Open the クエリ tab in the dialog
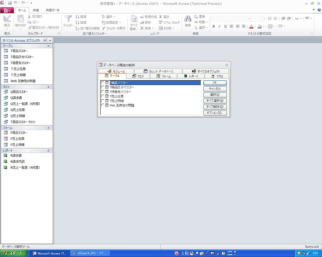This screenshot has width=322, height=257. coord(138,76)
